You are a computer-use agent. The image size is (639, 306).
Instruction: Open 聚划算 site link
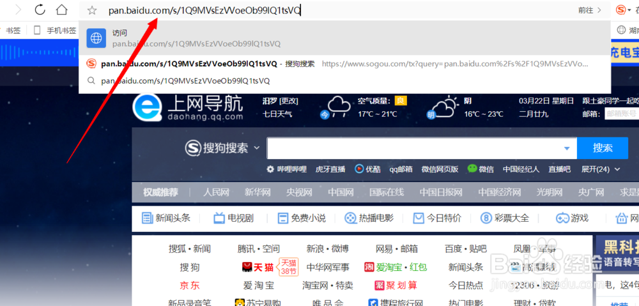(x=396, y=285)
